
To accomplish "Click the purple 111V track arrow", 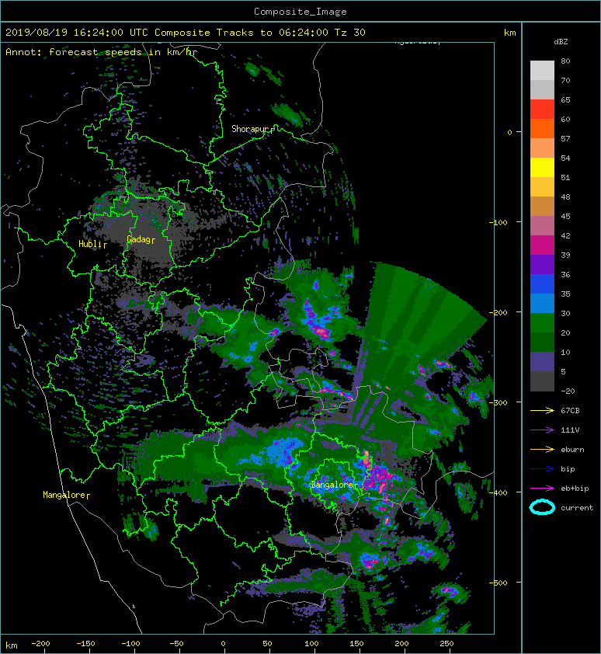I will (x=542, y=430).
